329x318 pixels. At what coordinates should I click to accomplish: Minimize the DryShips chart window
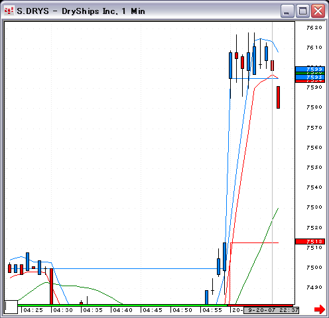coord(287,11)
